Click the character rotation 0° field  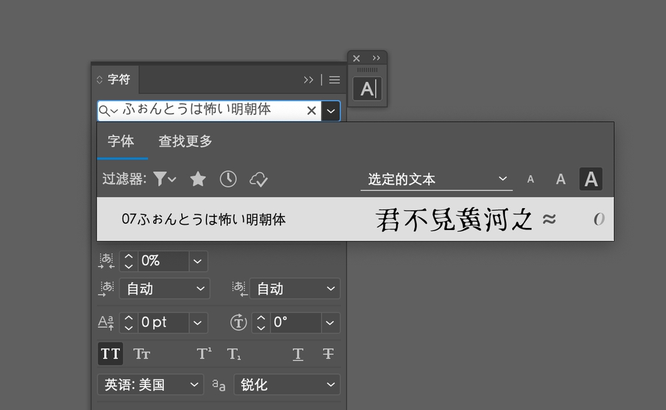(x=295, y=323)
